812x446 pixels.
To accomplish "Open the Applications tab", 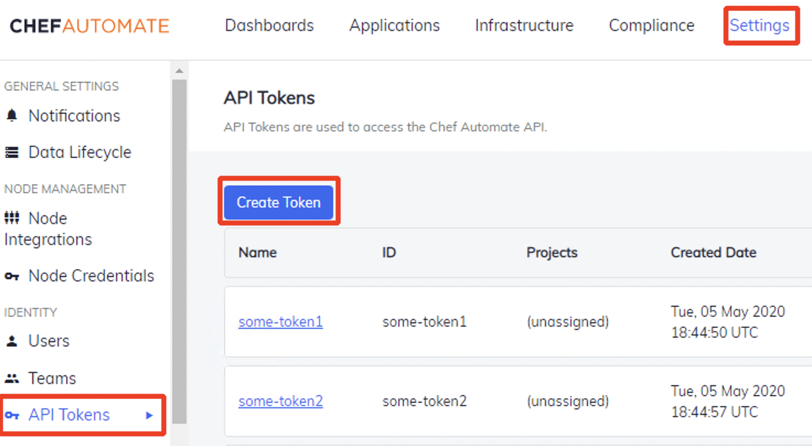I will pos(394,25).
